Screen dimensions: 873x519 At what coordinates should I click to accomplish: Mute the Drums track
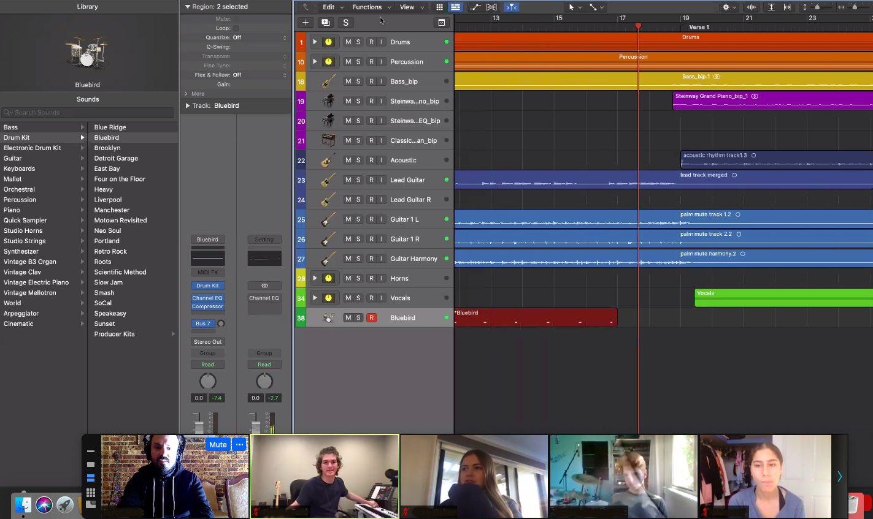coord(348,42)
